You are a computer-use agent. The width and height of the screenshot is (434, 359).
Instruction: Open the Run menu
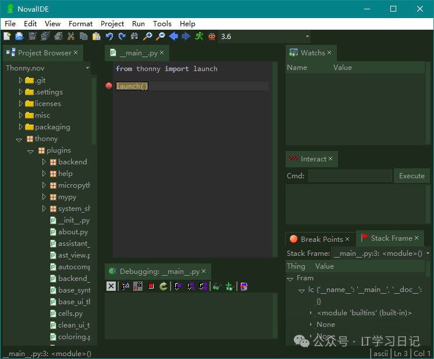138,24
